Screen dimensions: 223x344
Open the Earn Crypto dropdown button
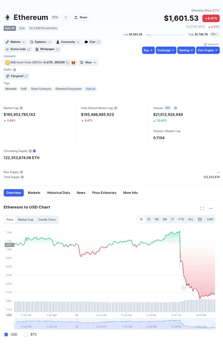pos(208,50)
